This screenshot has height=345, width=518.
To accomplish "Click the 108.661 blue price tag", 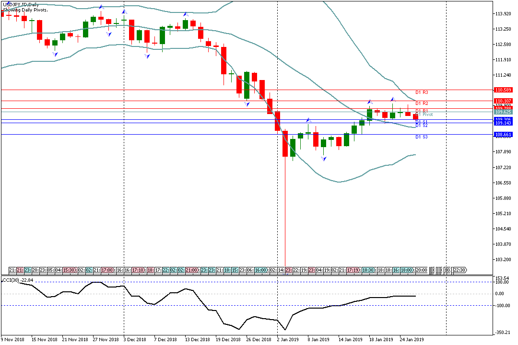I will (x=503, y=135).
